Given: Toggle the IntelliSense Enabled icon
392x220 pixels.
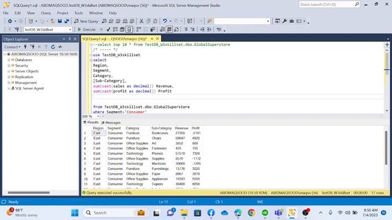Looking at the screenshot, I should tap(129, 29).
